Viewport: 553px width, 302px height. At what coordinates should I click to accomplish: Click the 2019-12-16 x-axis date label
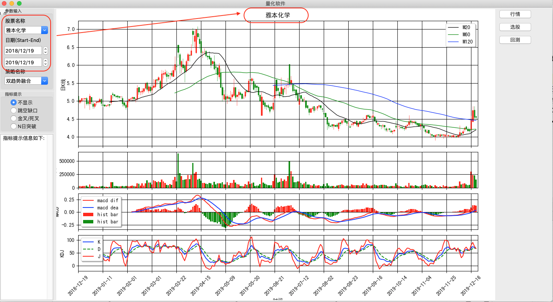click(x=470, y=285)
